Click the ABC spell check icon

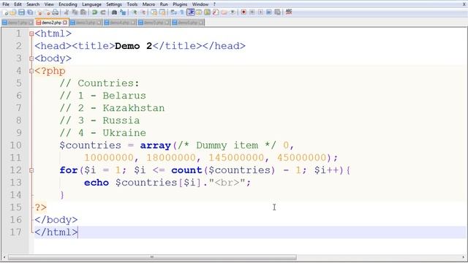(289, 12)
